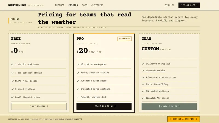
Task: Click the 'Email dispatch notes' feature text
Action: point(27,97)
